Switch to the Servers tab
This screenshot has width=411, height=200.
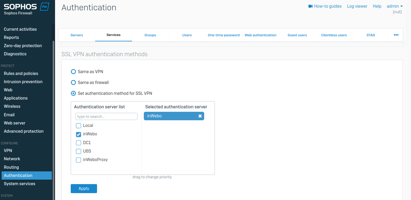tap(77, 35)
